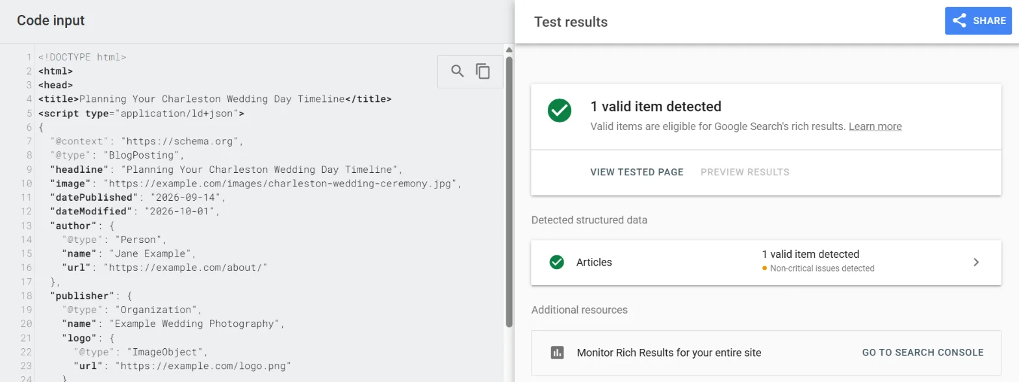Click the <title> line in code
Screen dimensions: 1019x382
pos(215,99)
